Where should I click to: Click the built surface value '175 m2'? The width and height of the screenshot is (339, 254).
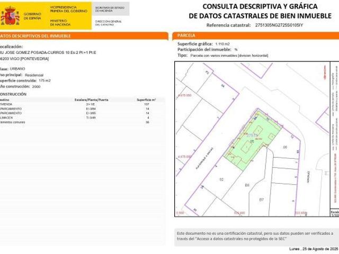[x=44, y=80]
